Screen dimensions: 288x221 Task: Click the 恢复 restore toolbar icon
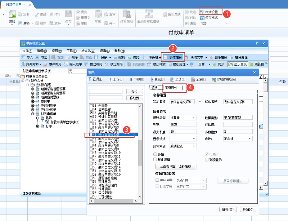click(x=129, y=57)
